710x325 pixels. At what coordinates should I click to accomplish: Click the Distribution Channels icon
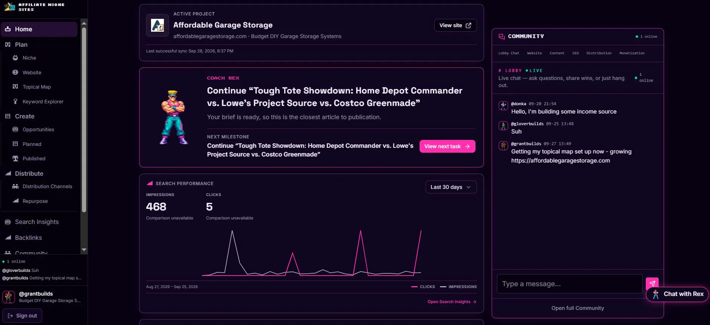click(x=15, y=186)
